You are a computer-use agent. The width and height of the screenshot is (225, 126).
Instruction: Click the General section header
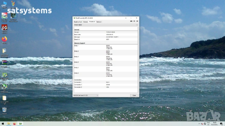tap(77, 29)
